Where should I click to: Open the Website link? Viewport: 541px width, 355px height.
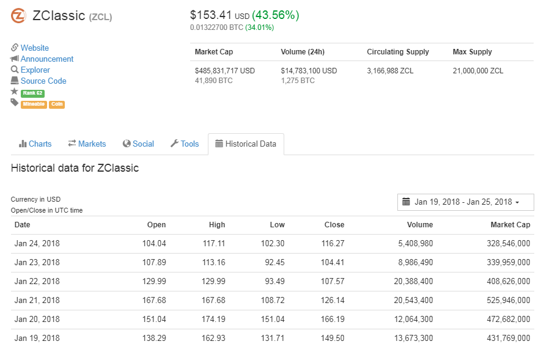(34, 48)
